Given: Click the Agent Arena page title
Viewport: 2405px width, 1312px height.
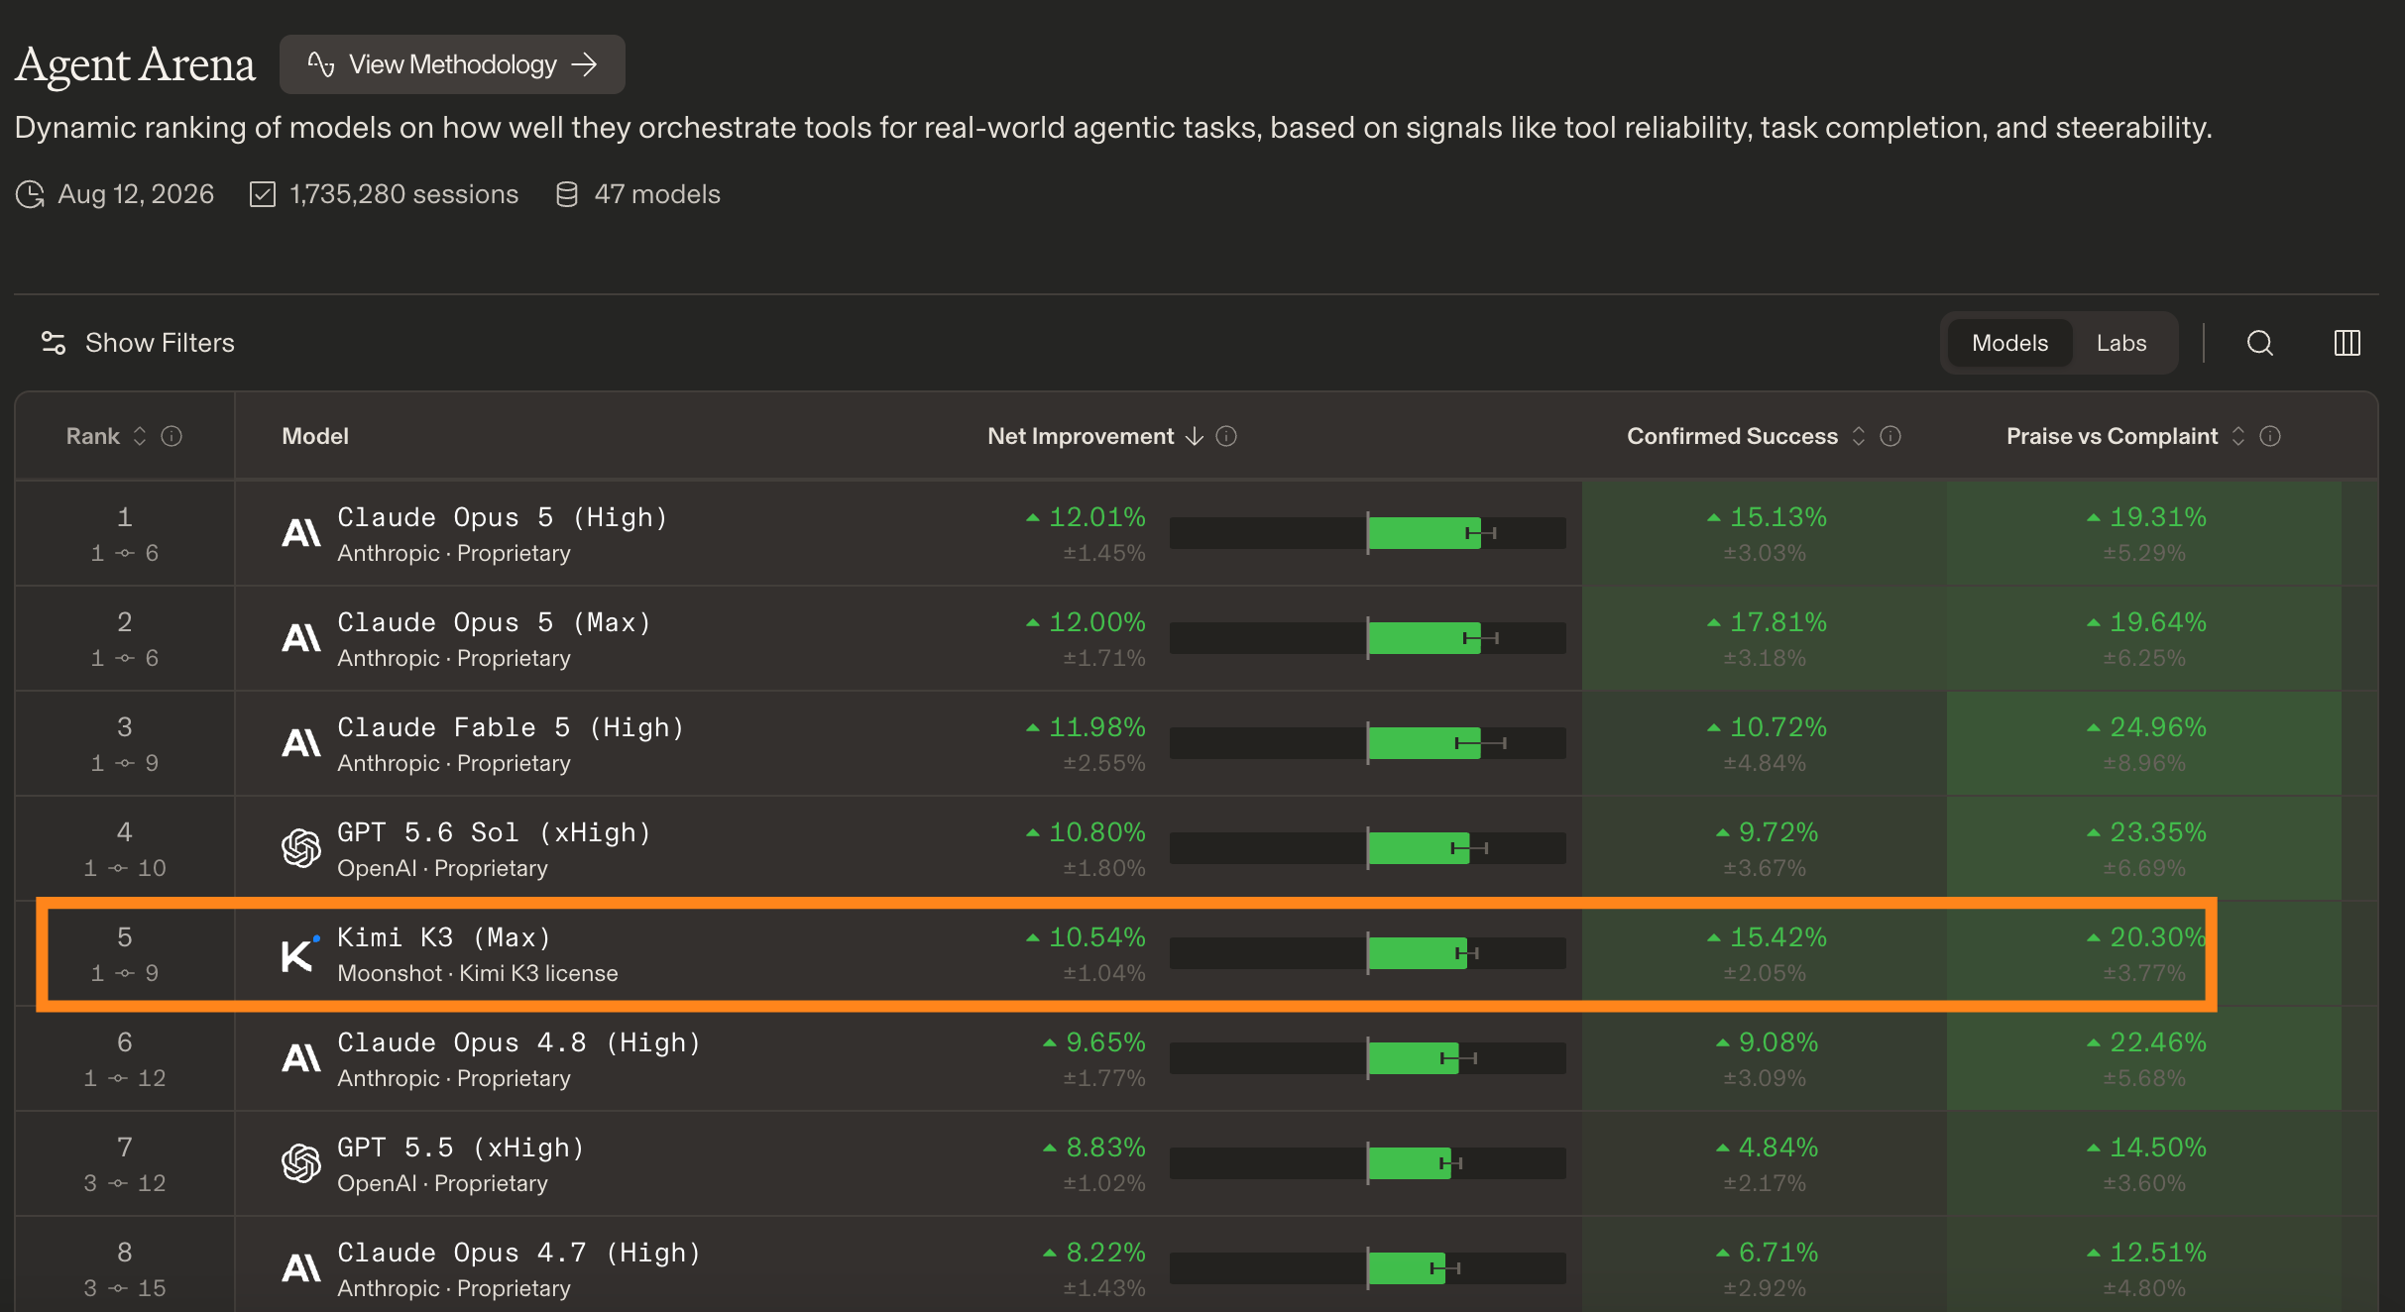Looking at the screenshot, I should [x=136, y=65].
